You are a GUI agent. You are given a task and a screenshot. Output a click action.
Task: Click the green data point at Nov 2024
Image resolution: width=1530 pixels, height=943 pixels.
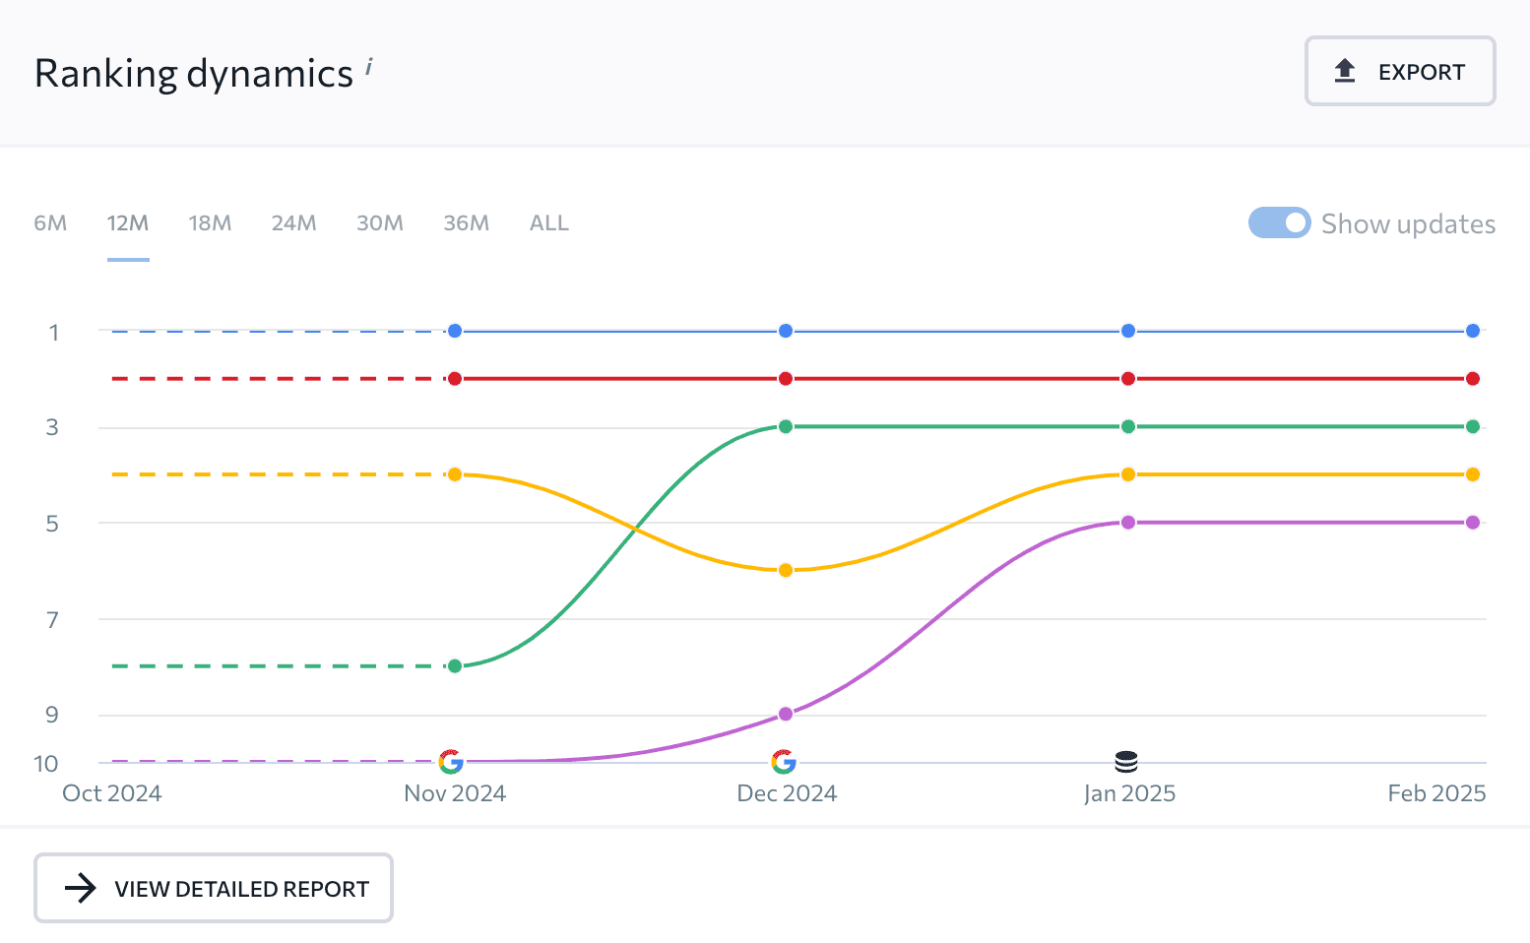tap(455, 666)
